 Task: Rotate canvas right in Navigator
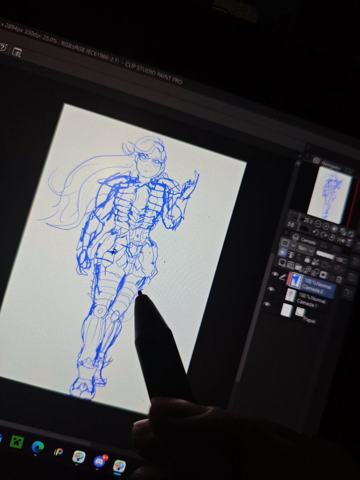pos(324,235)
